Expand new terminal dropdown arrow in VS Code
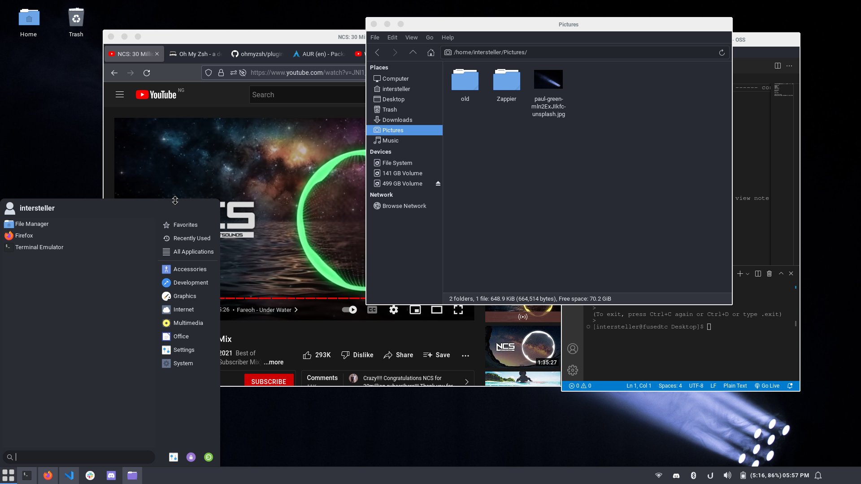Image resolution: width=861 pixels, height=484 pixels. [748, 274]
